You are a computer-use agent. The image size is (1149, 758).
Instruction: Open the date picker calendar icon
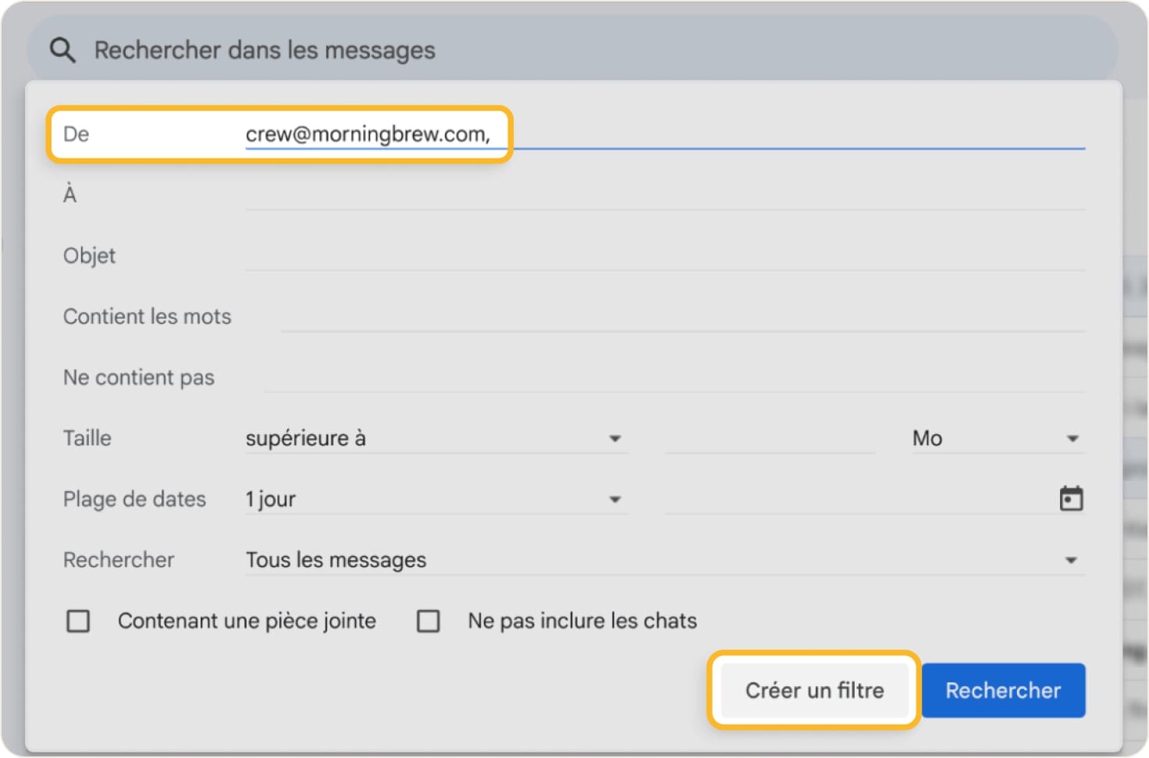(x=1073, y=498)
